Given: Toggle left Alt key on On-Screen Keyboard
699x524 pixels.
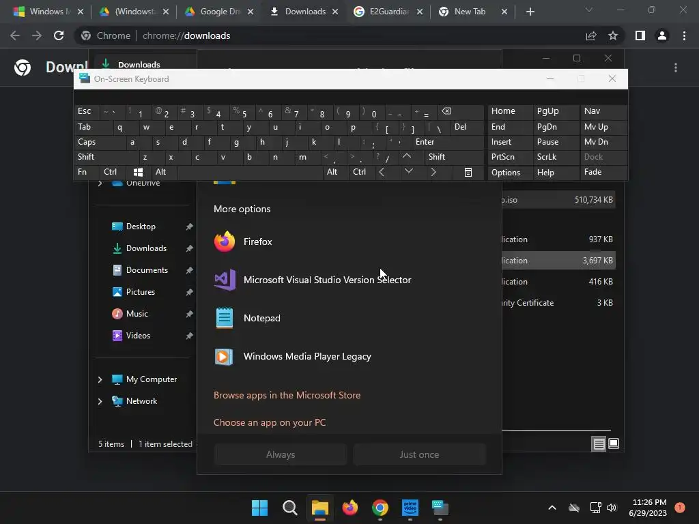Looking at the screenshot, I should tap(165, 172).
